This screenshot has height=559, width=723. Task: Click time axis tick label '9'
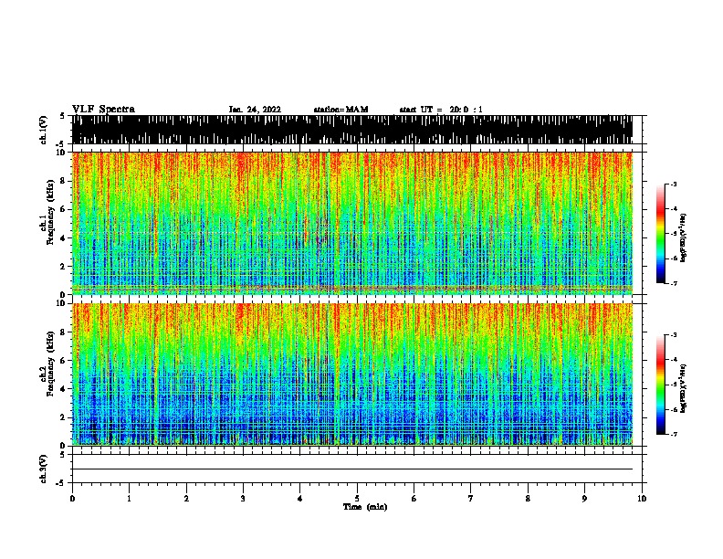tap(584, 499)
